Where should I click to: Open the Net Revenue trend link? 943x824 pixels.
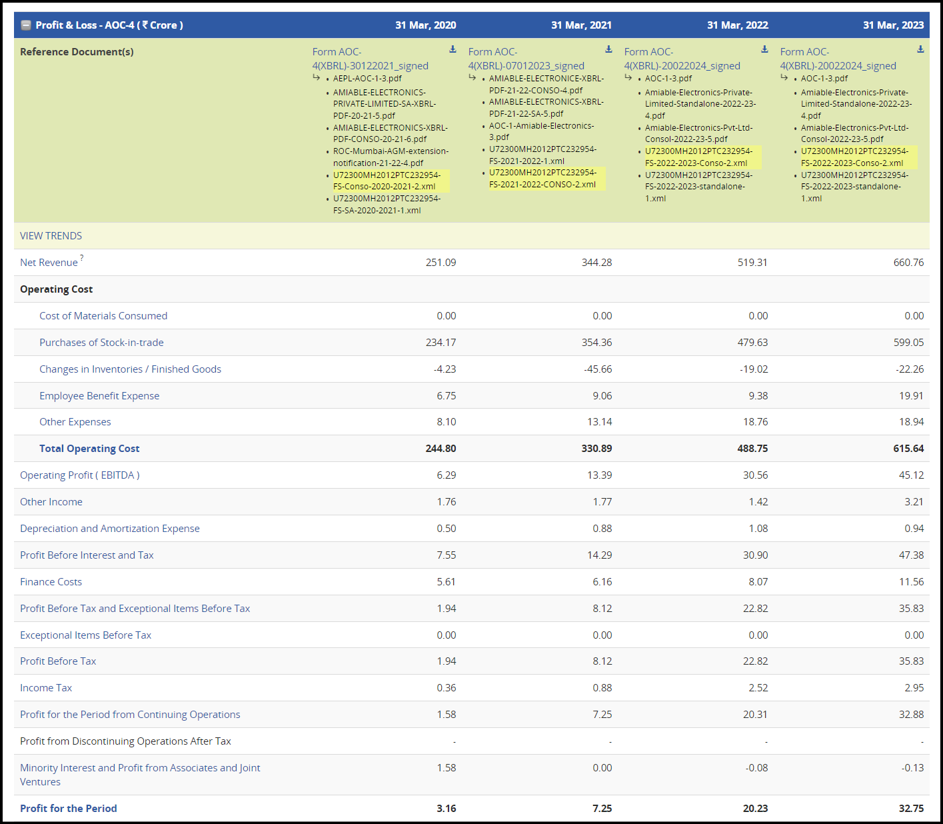pos(49,263)
